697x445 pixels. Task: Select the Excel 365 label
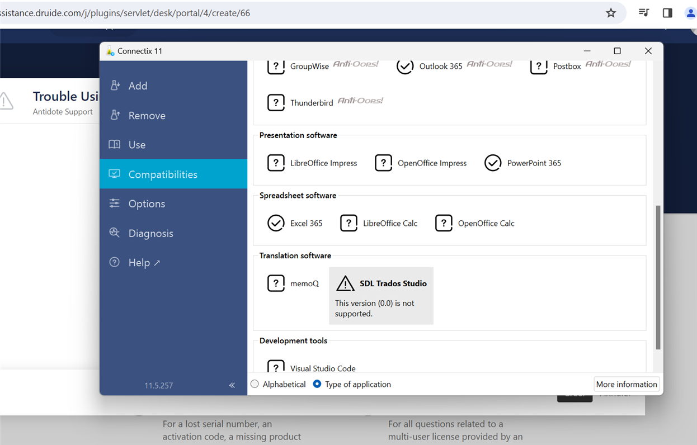pos(307,223)
